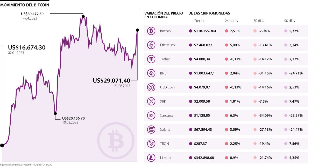
Task: Click the Litecoin logo icon
Action: click(151, 157)
